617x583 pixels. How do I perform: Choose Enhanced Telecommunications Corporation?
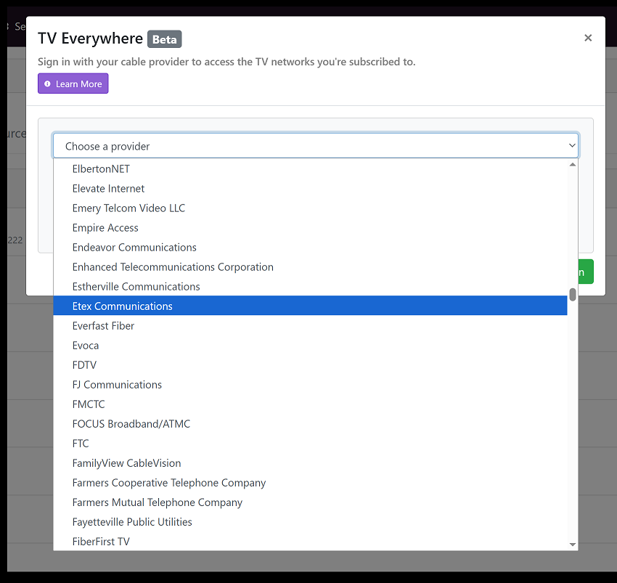(x=173, y=266)
